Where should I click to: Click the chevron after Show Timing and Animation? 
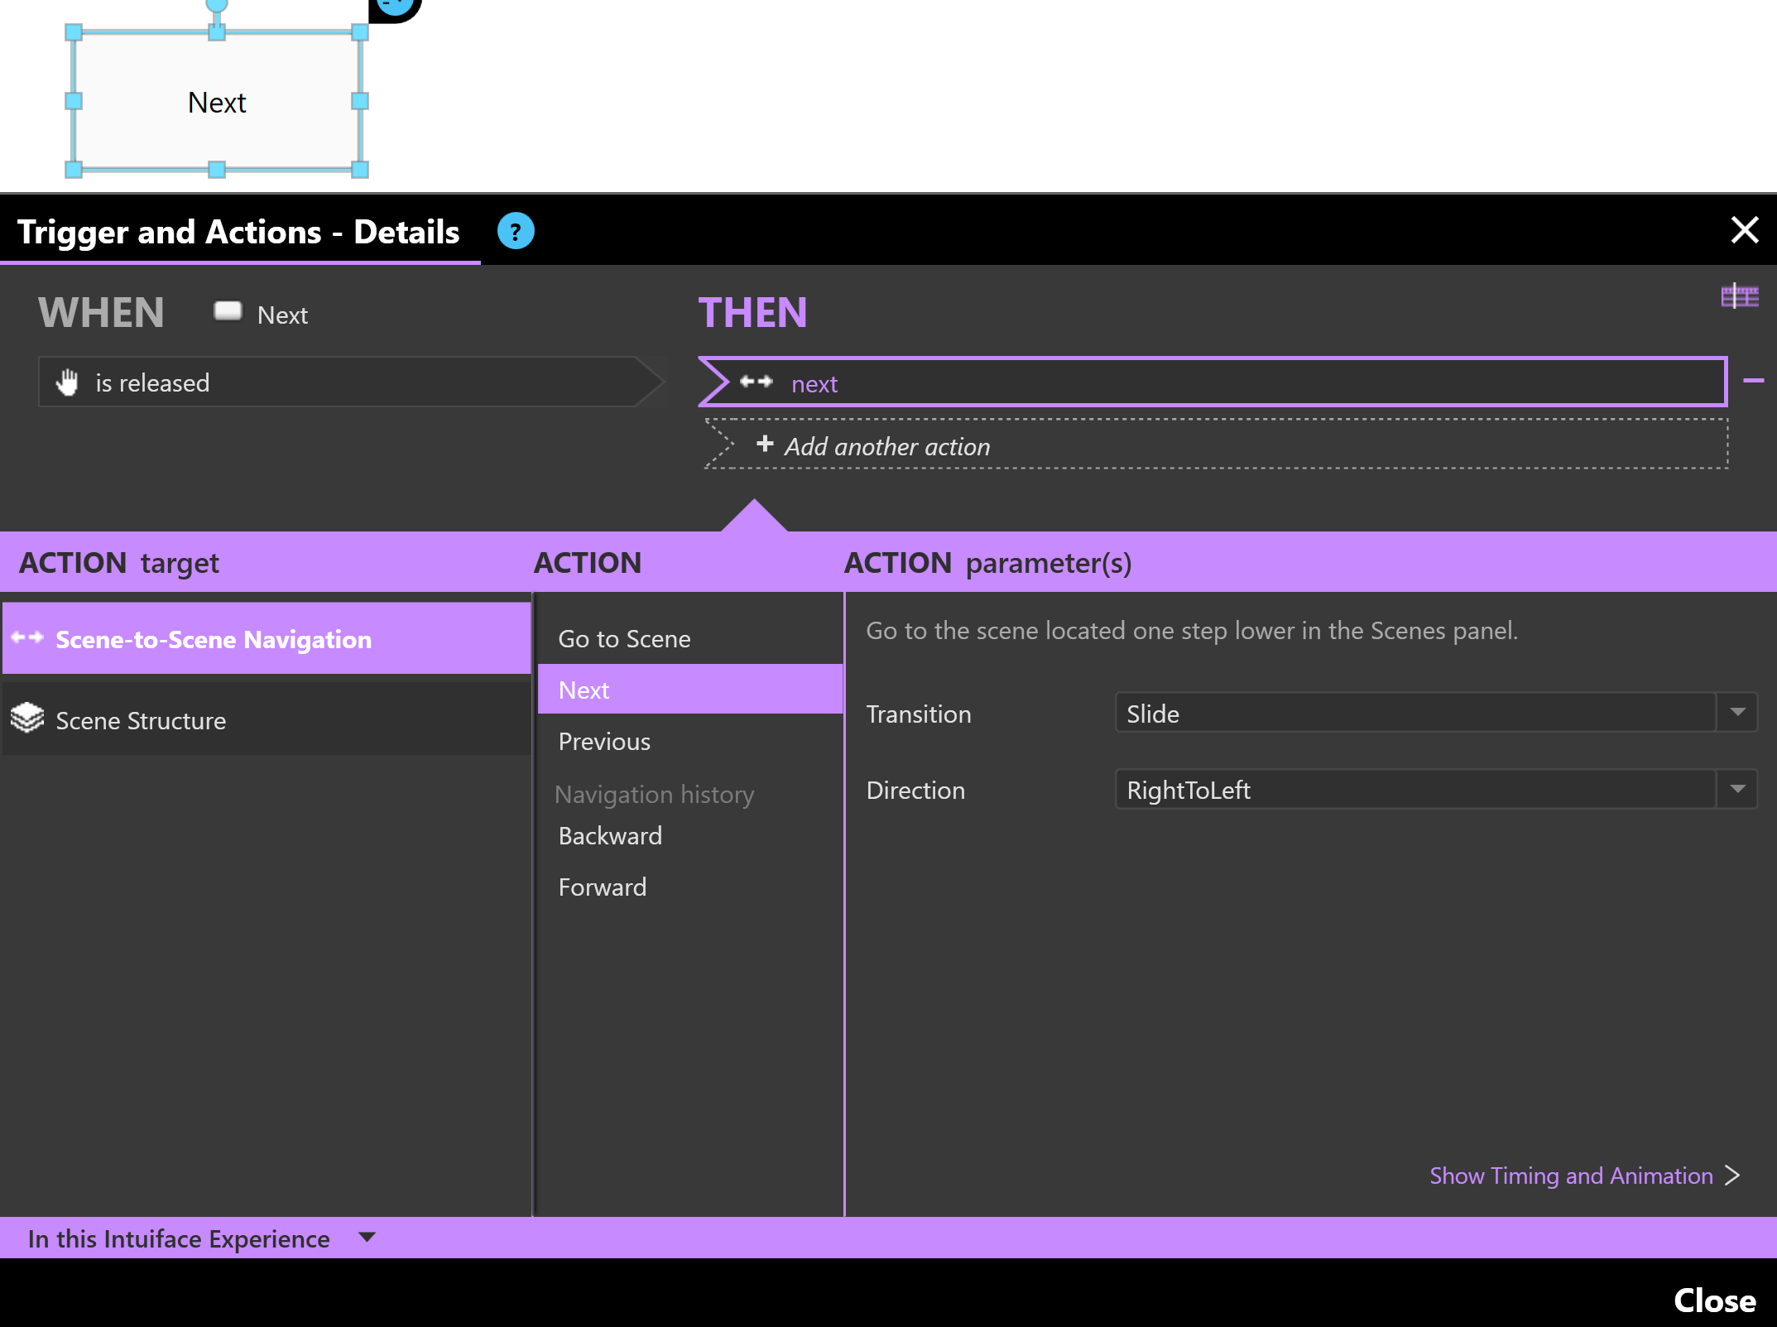point(1732,1176)
